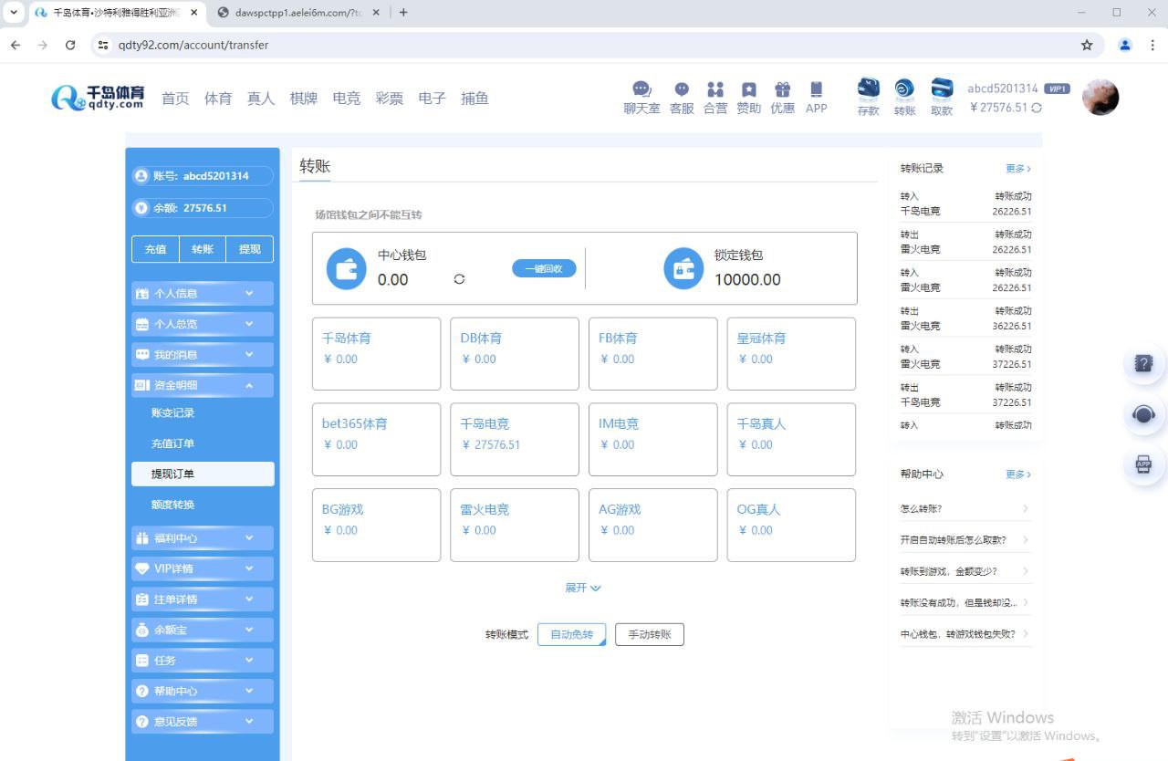Select the 千岛电竞 wallet card
Screen dimensions: 1168x761
coord(515,440)
